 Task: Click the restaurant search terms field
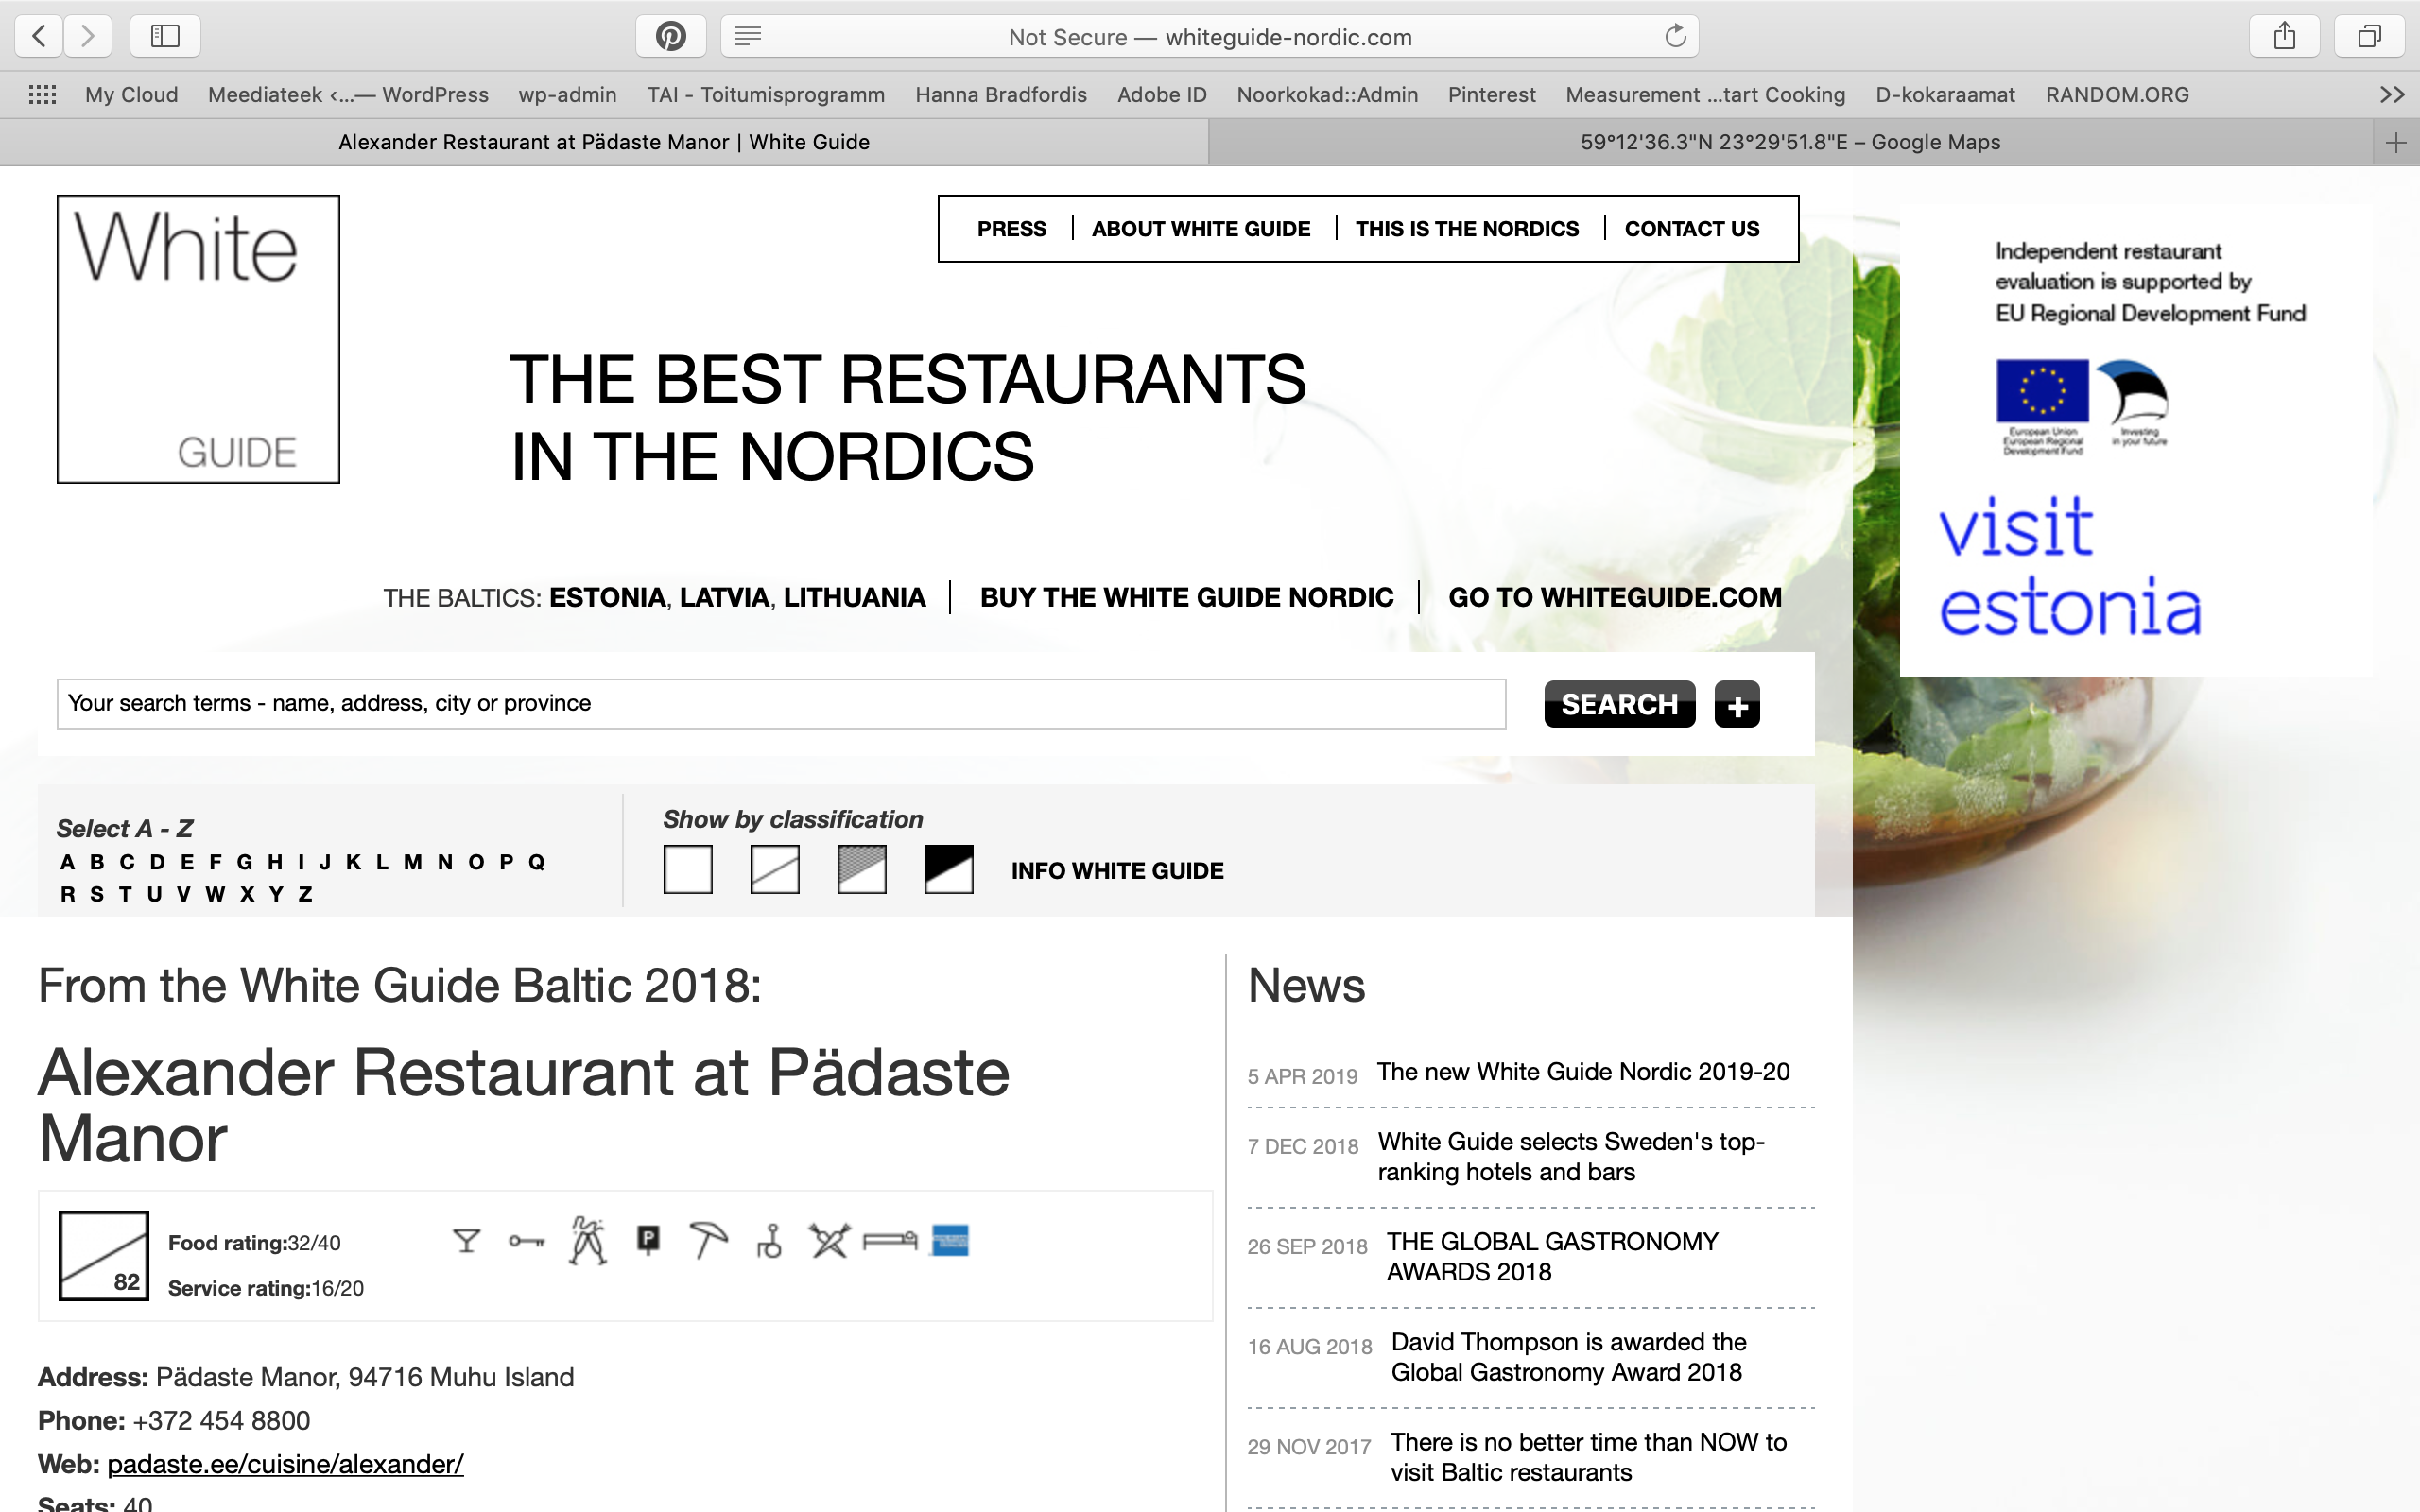coord(780,704)
